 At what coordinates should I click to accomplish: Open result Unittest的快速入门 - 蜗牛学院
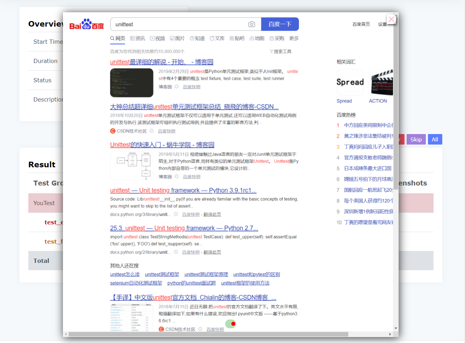click(x=162, y=145)
